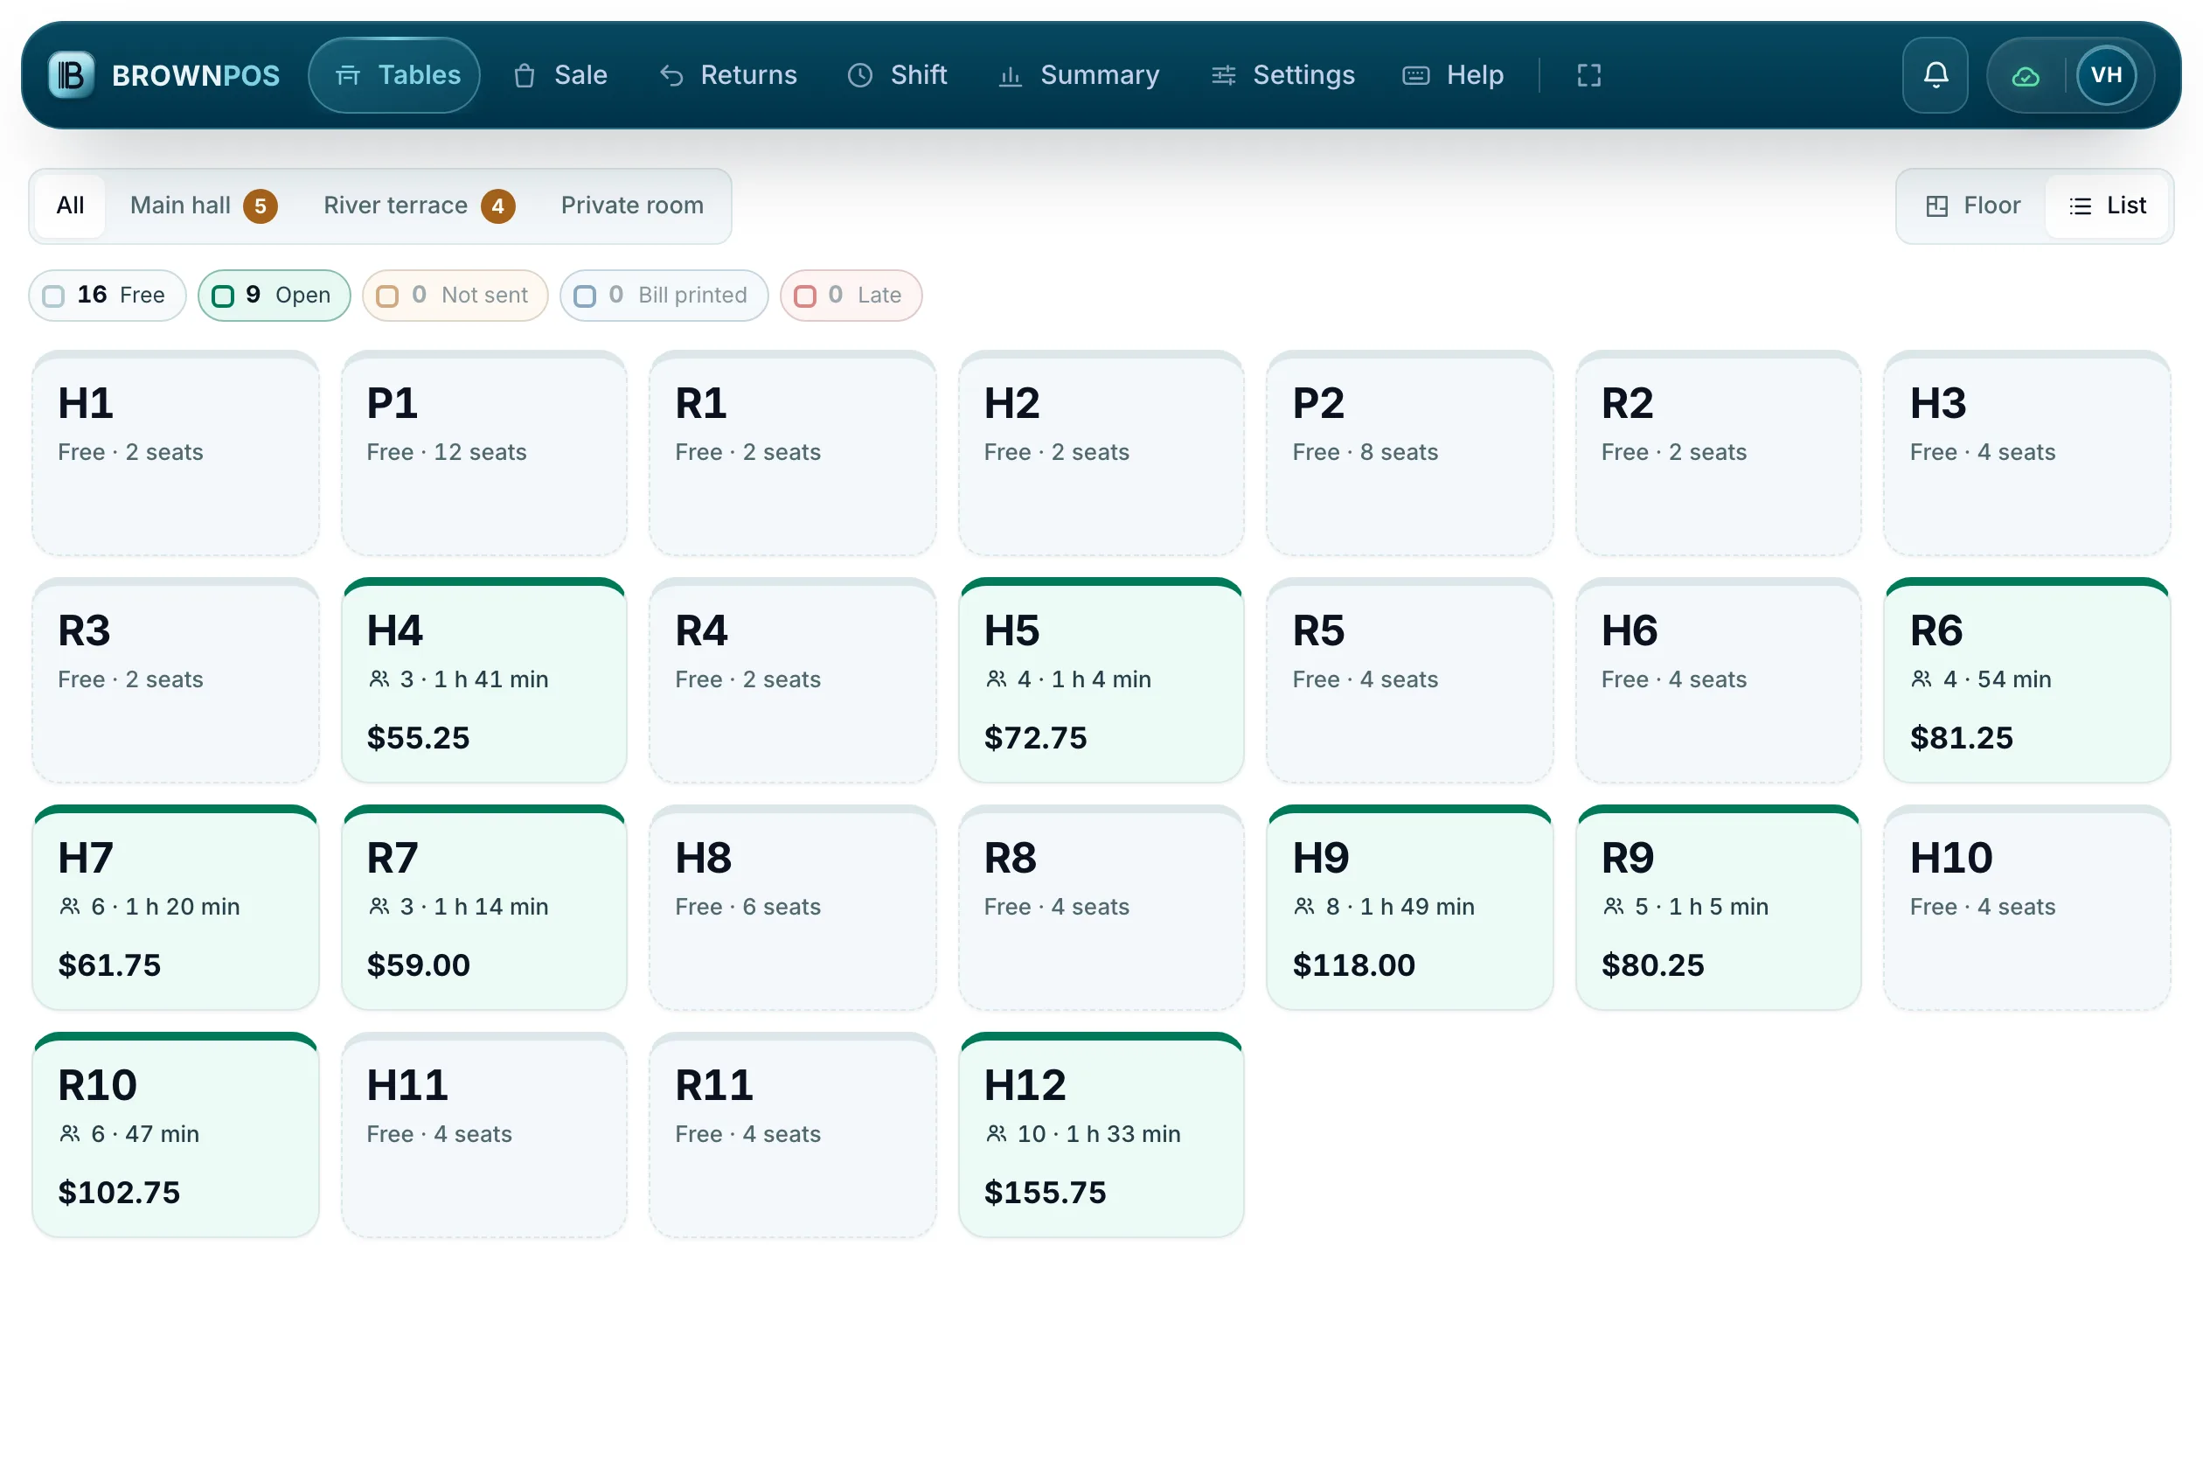Image resolution: width=2203 pixels, height=1469 pixels.
Task: Select free table R8
Action: coord(1101,908)
